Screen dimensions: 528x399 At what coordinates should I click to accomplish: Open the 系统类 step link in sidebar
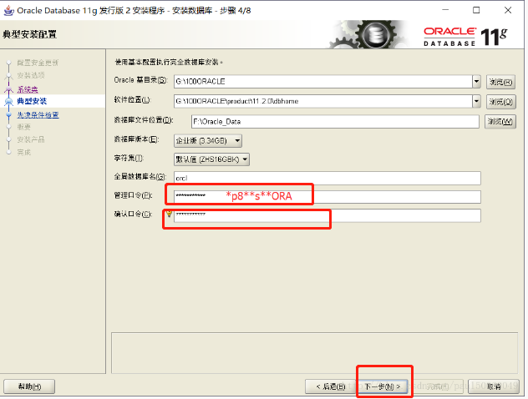[x=28, y=89]
